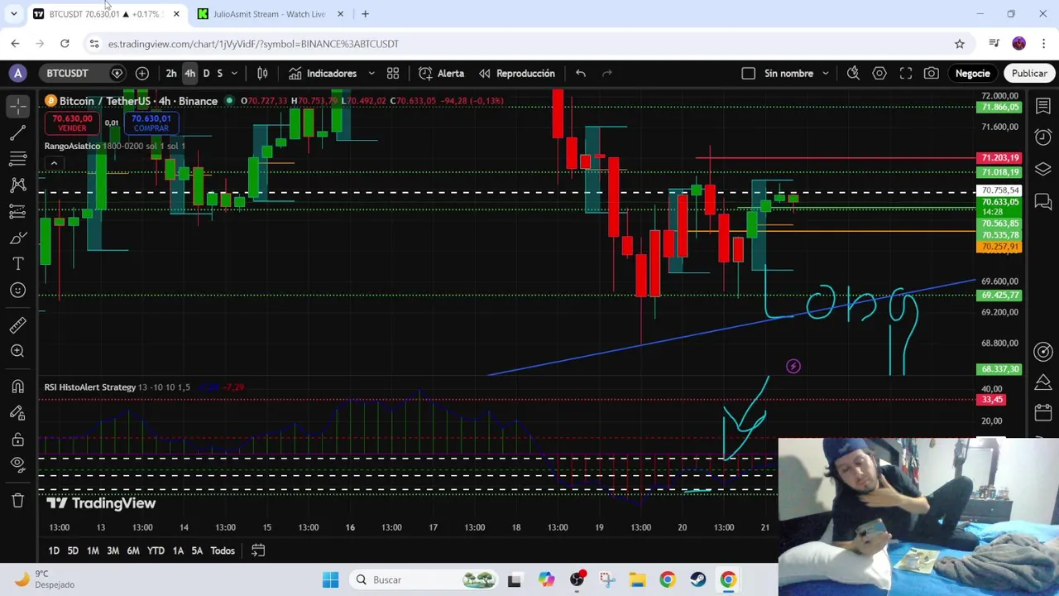The image size is (1059, 596).
Task: Open the forecasting and measurement tools
Action: [18, 211]
